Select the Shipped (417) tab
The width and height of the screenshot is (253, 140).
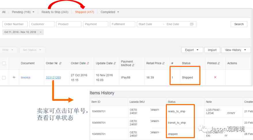click(x=84, y=12)
